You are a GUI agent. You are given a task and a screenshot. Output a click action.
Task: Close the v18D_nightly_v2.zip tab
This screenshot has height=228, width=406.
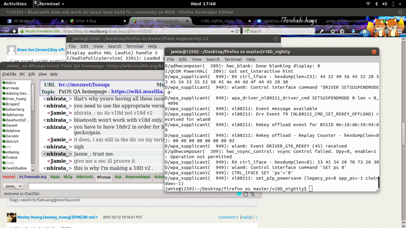click(249, 21)
